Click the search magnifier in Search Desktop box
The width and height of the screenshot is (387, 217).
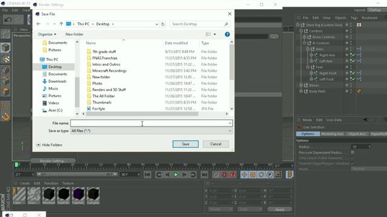click(x=226, y=24)
